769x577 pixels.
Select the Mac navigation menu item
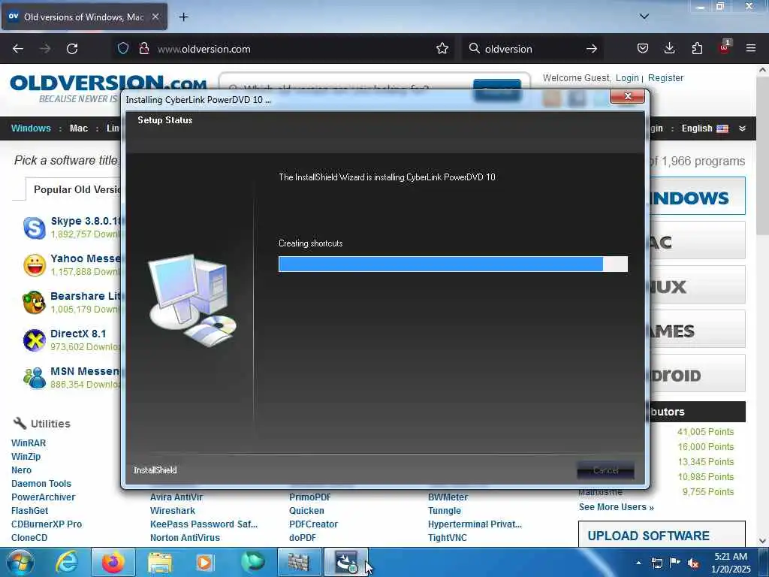[78, 128]
